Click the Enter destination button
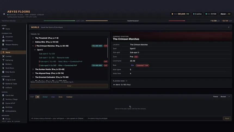Screen dimensions: 234x132 (69, 86)
